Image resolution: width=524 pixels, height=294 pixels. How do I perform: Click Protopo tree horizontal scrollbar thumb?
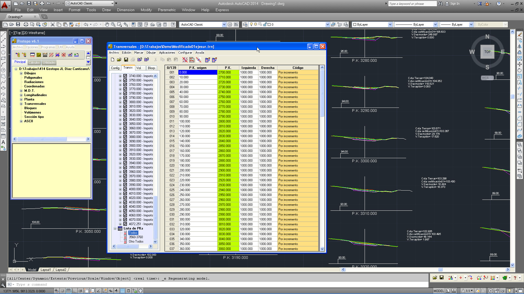(42, 139)
